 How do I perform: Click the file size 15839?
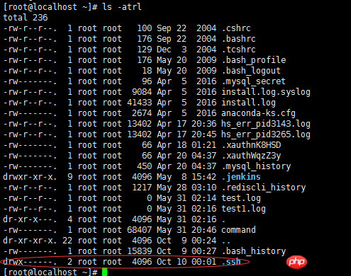click(140, 251)
